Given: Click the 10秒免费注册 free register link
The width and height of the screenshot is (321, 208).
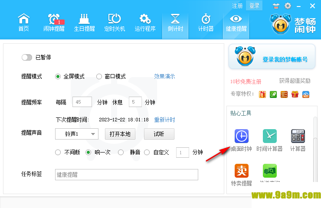Looking at the screenshot, I should 246,81.
